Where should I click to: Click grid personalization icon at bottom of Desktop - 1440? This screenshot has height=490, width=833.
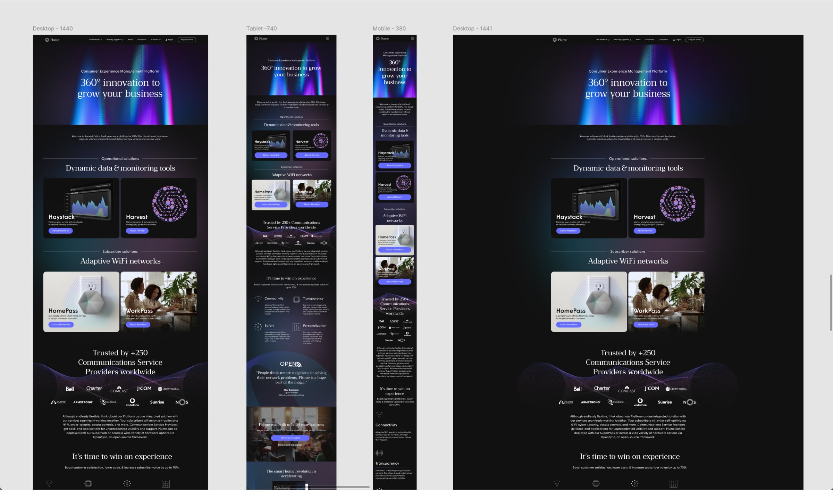pos(166,483)
